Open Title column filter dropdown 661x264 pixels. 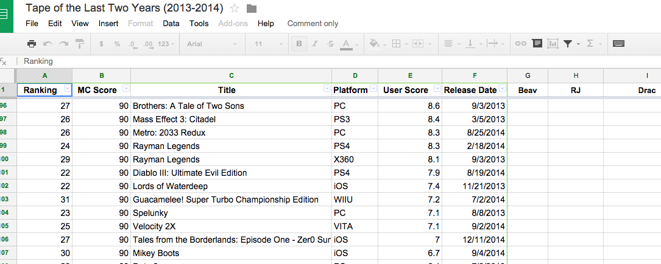(327, 89)
